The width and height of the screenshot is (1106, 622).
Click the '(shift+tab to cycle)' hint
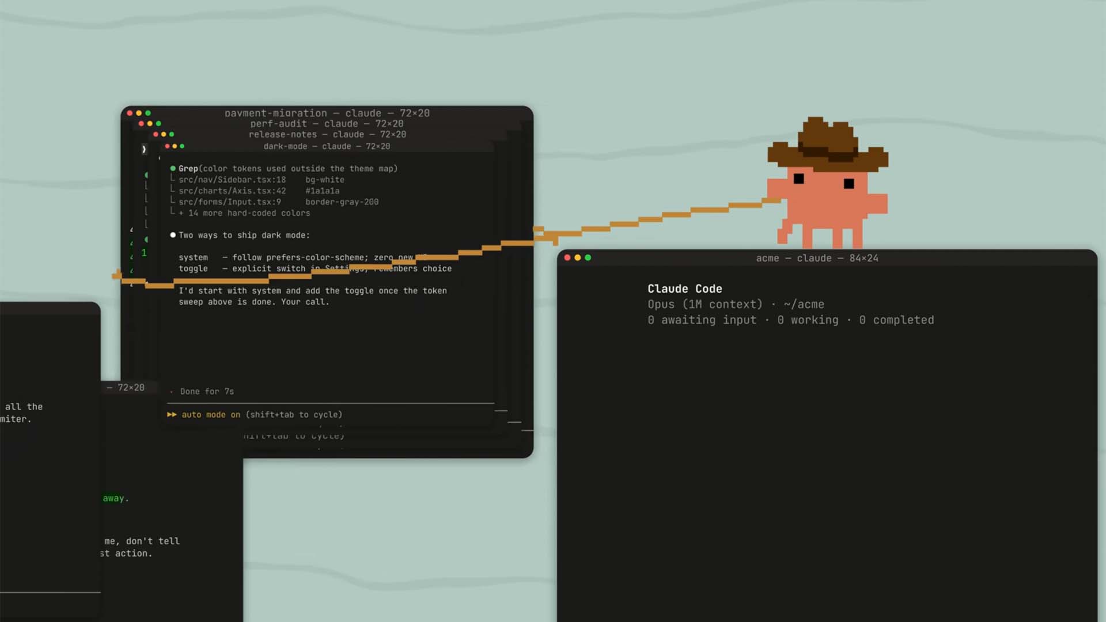tap(294, 415)
